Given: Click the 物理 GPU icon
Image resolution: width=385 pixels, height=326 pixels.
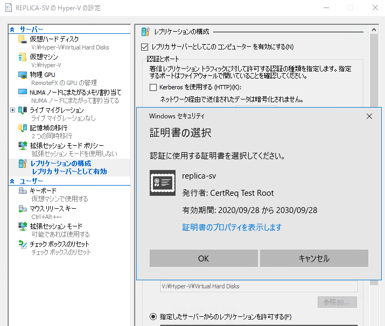Looking at the screenshot, I should click(22, 75).
